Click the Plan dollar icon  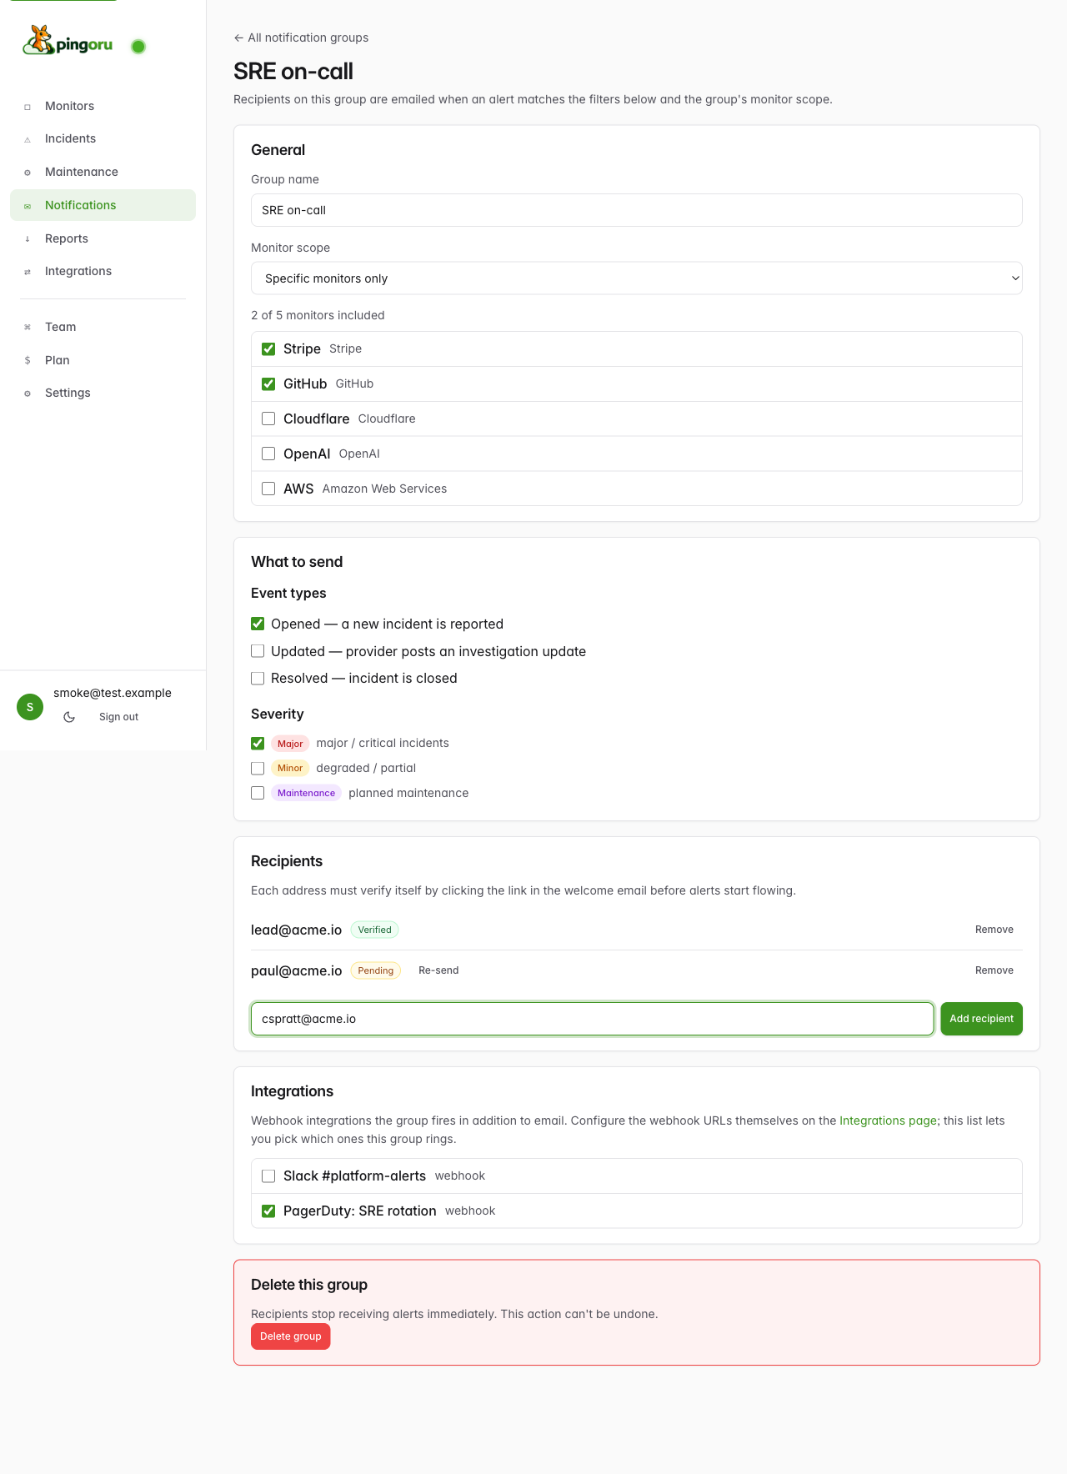pos(28,361)
